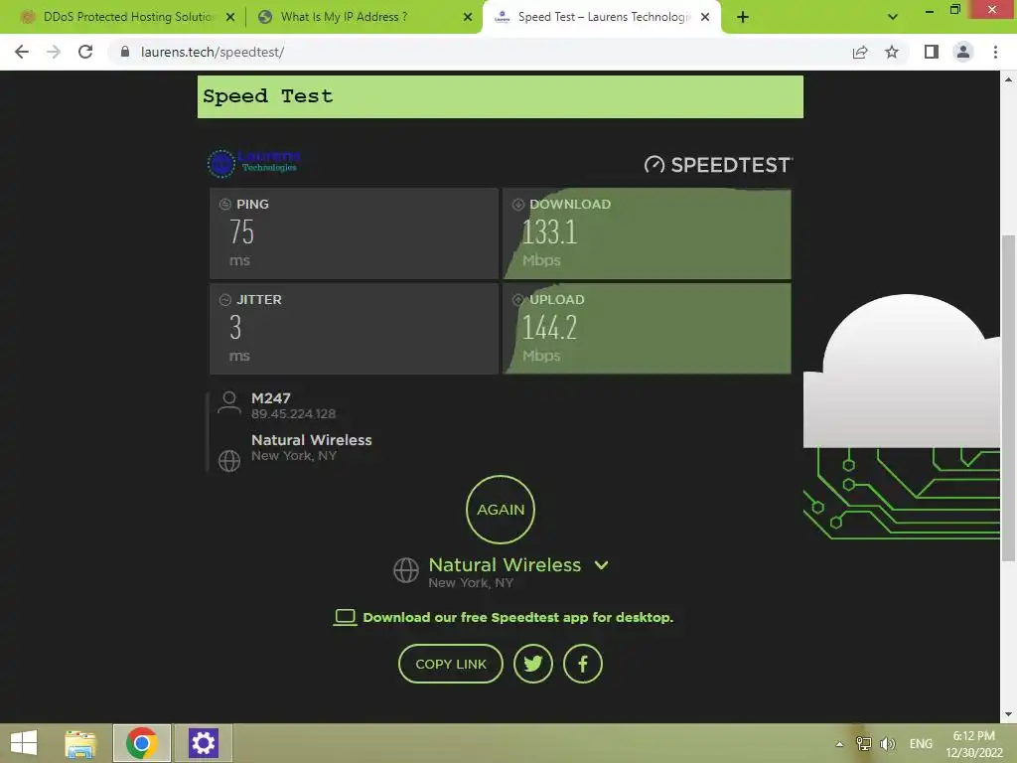
Task: Click the Chrome taskbar icon
Action: tap(142, 743)
